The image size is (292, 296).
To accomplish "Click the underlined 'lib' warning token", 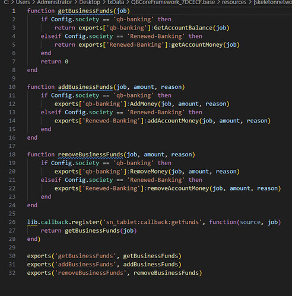I will point(32,222).
